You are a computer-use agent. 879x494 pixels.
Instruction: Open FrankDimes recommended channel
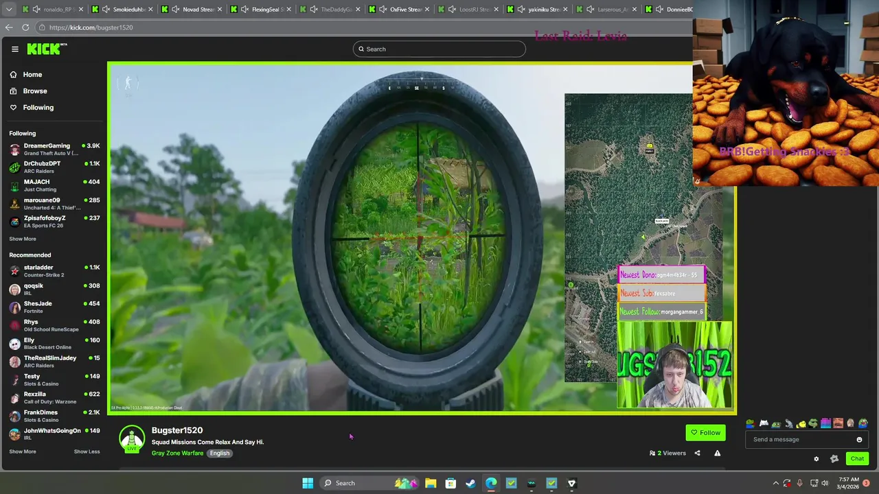[x=54, y=416]
